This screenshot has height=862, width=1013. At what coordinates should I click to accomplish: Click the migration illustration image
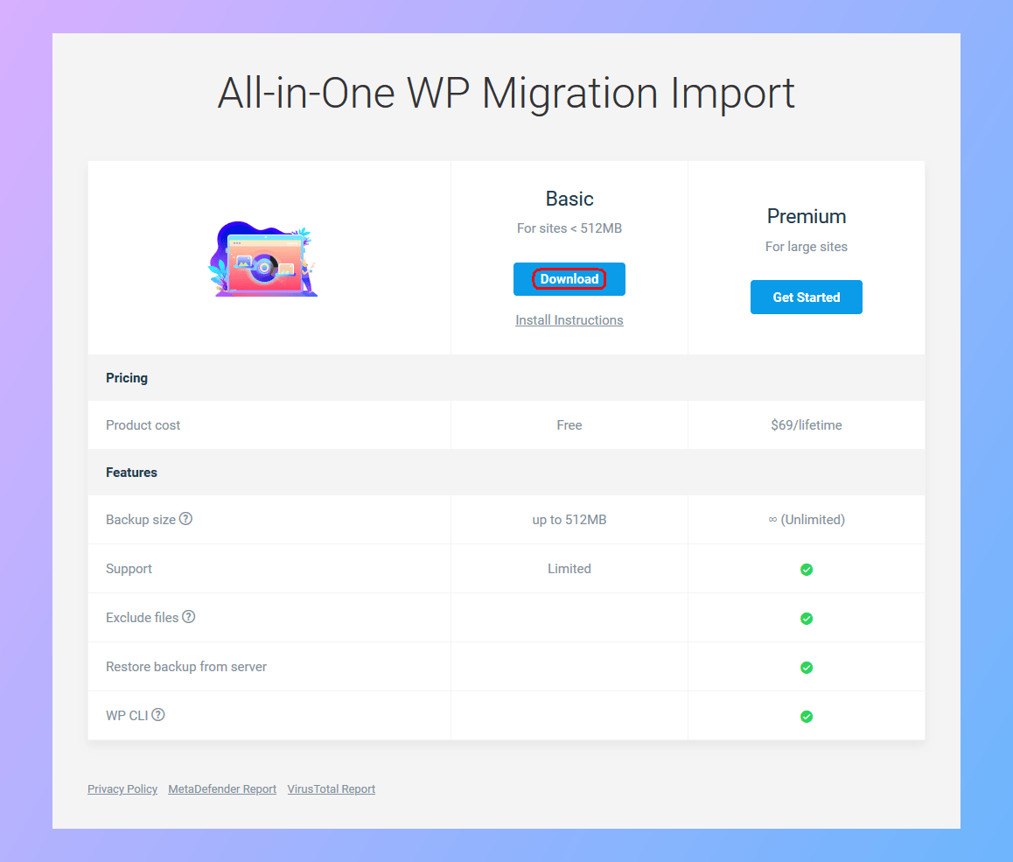click(x=263, y=259)
